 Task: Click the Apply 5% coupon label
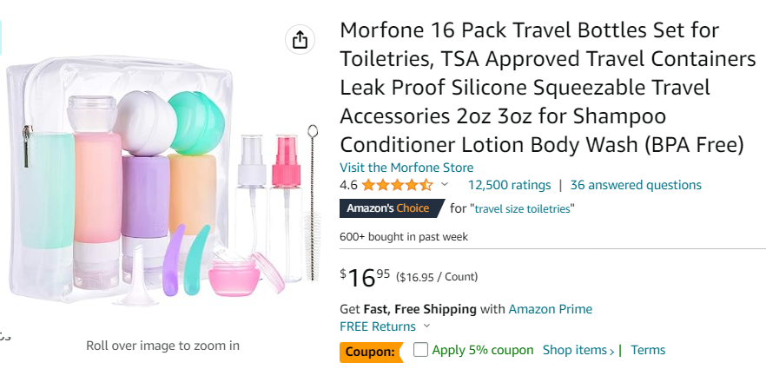pos(483,350)
